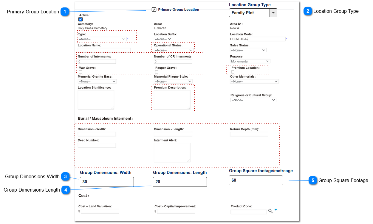Click the Location Name text field
The width and height of the screenshot is (373, 224).
pos(104,50)
